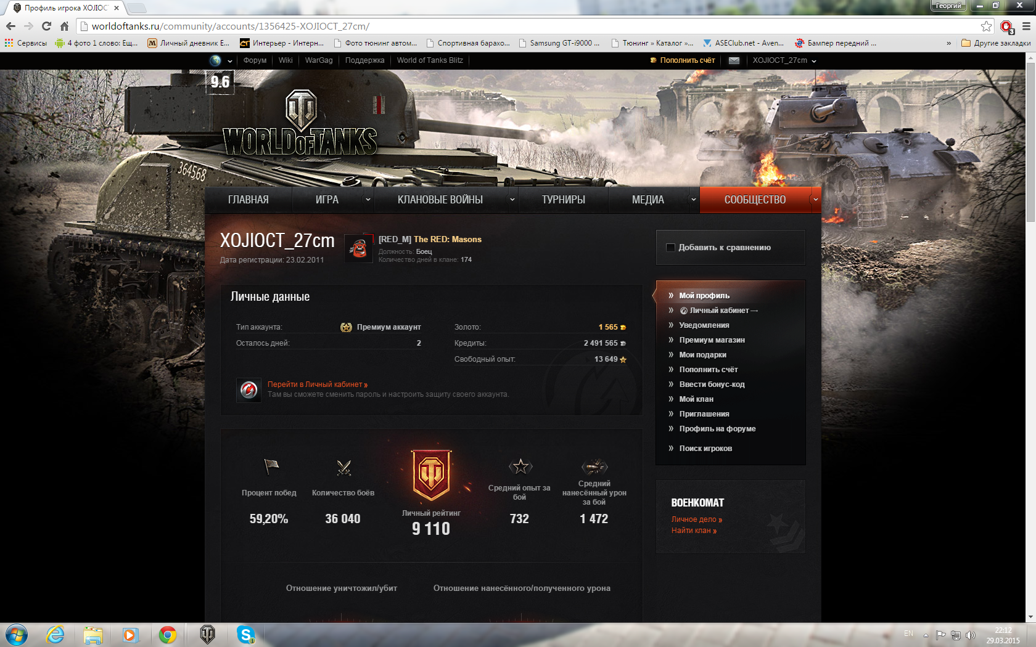Screen dimensions: 1036x647
Task: Open the ТУРНИРЫ menu tab
Action: tap(564, 200)
